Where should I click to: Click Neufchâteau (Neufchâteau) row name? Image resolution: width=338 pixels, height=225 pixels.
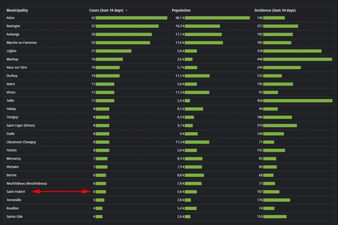(27, 183)
